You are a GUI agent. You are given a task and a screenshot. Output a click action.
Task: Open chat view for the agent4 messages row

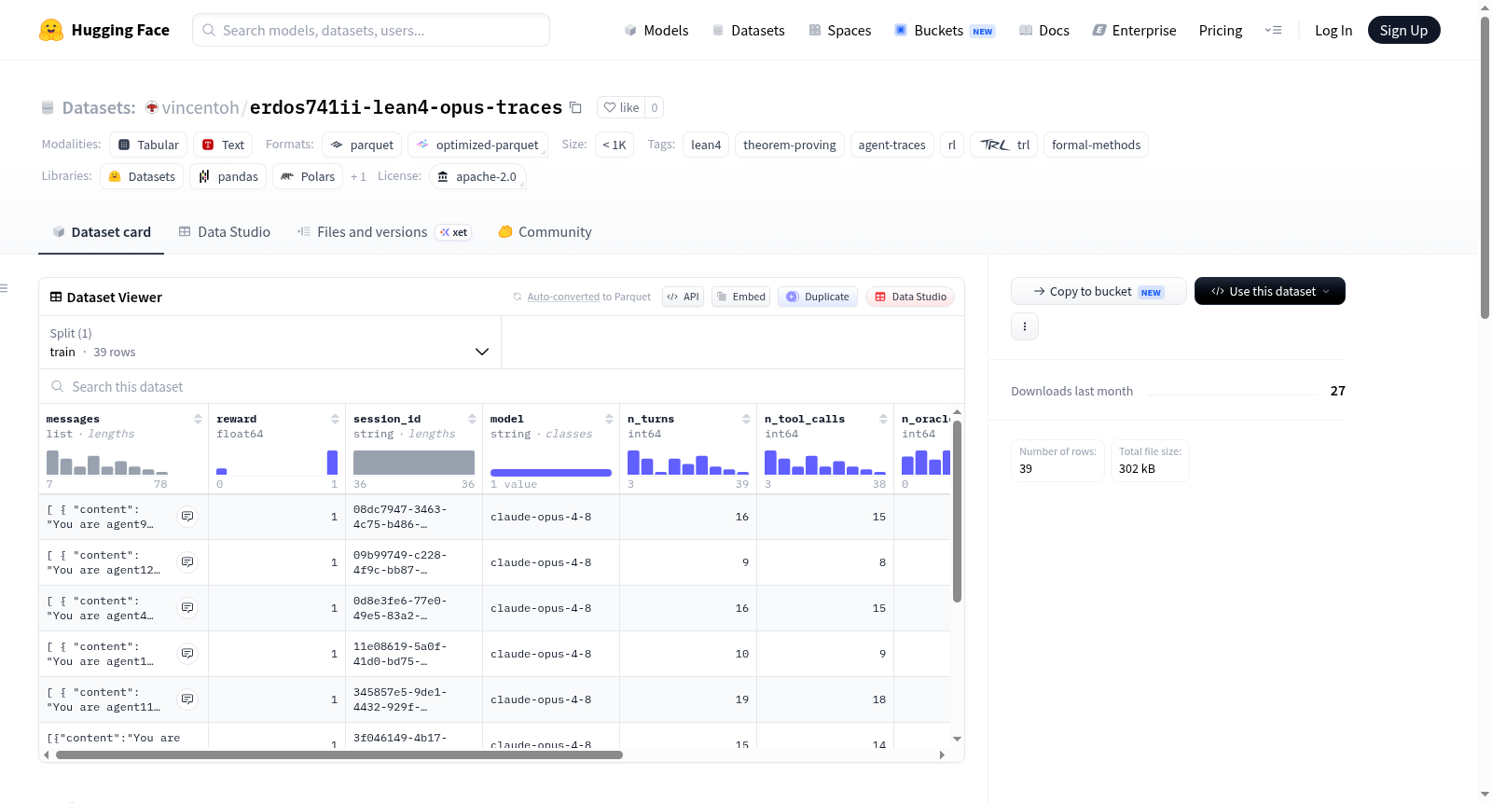(x=187, y=608)
